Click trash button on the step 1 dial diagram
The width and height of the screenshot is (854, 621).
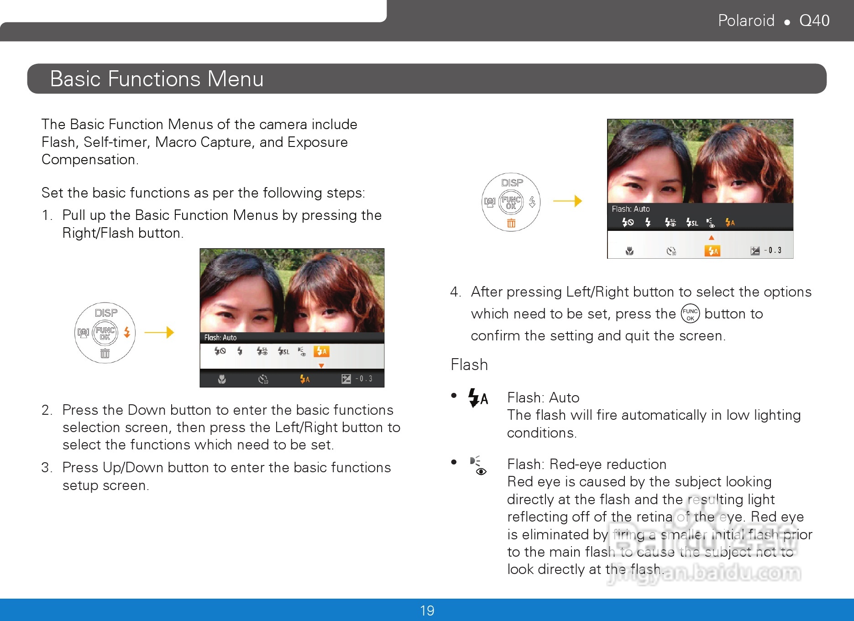coord(105,353)
